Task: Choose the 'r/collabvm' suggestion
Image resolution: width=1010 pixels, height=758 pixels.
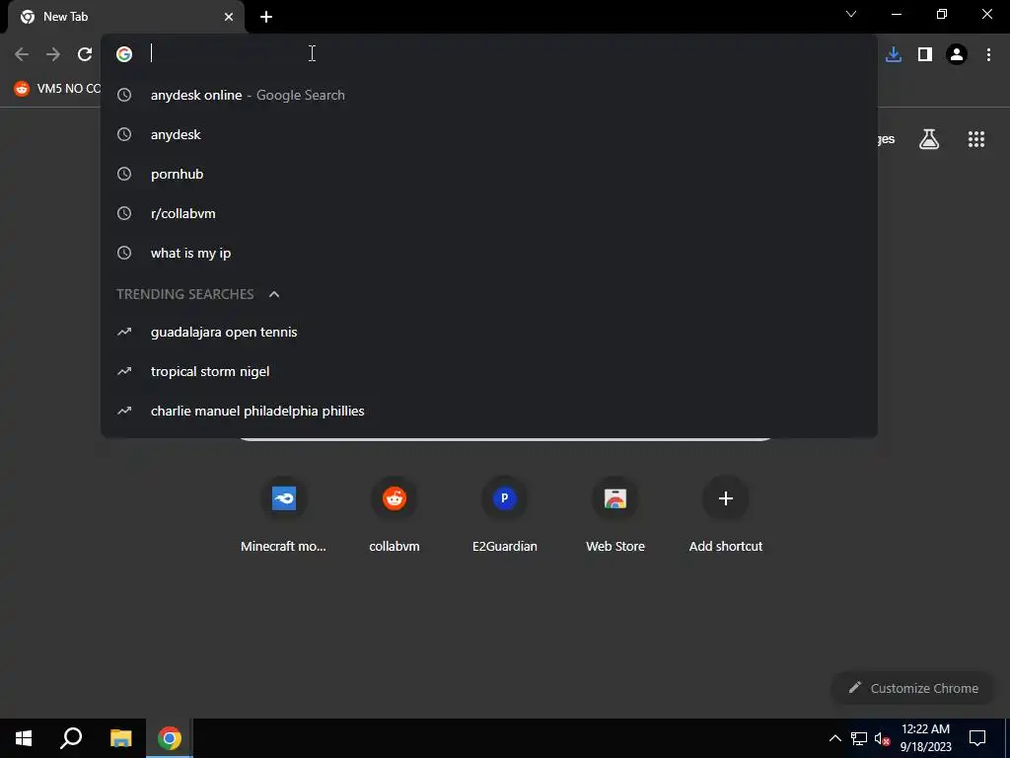Action: (x=489, y=213)
